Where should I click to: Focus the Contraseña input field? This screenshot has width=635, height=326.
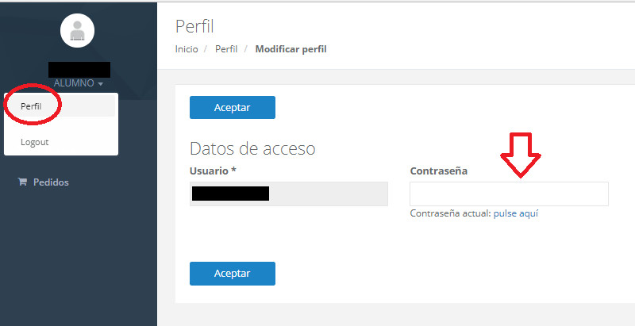pos(509,194)
